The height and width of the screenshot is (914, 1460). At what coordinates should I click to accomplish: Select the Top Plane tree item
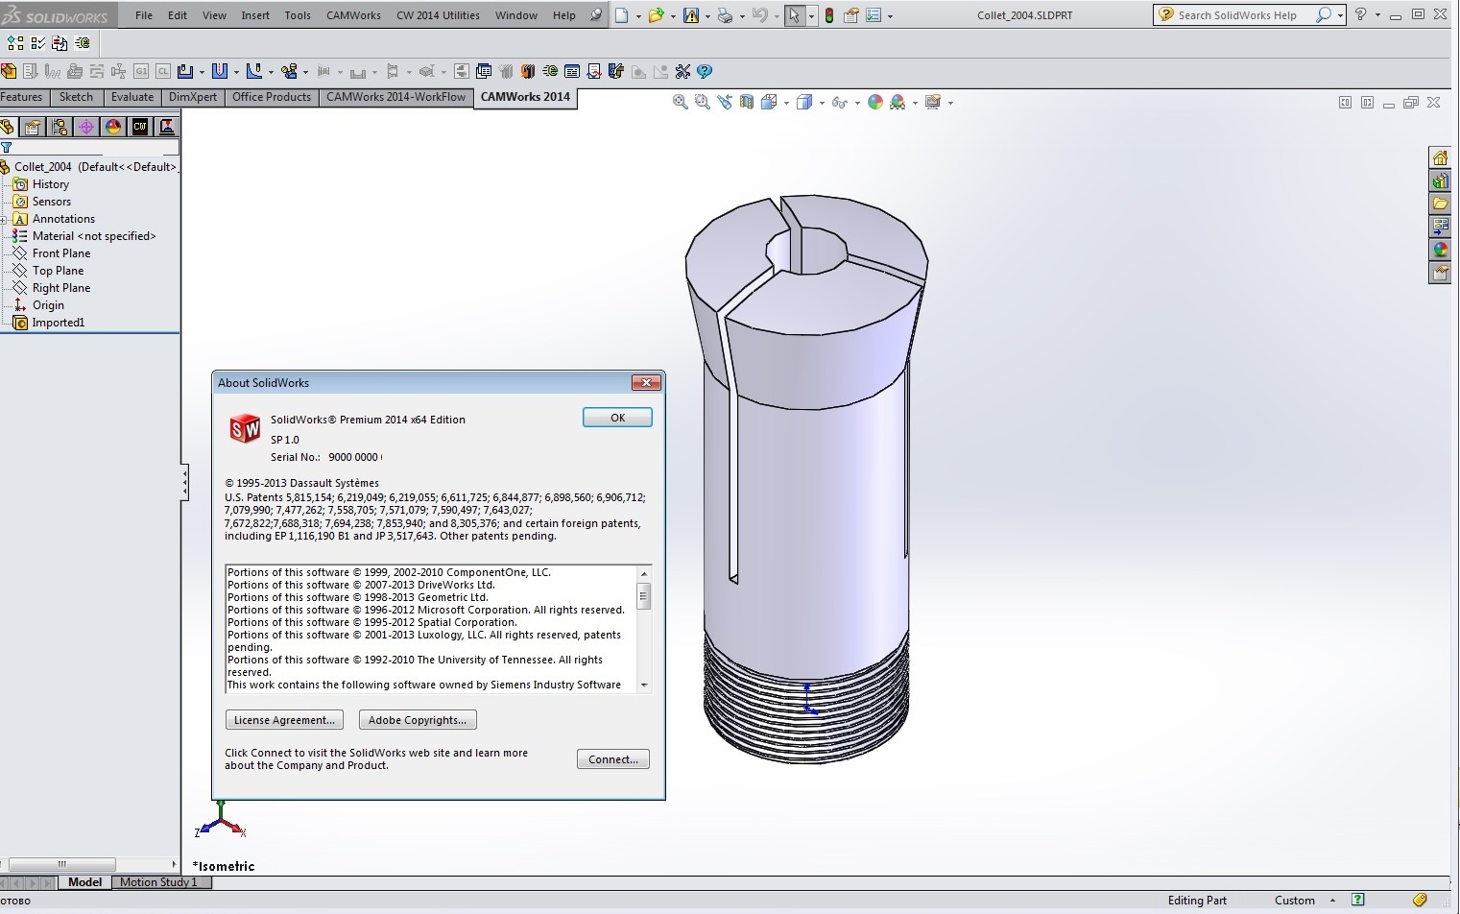click(x=58, y=271)
